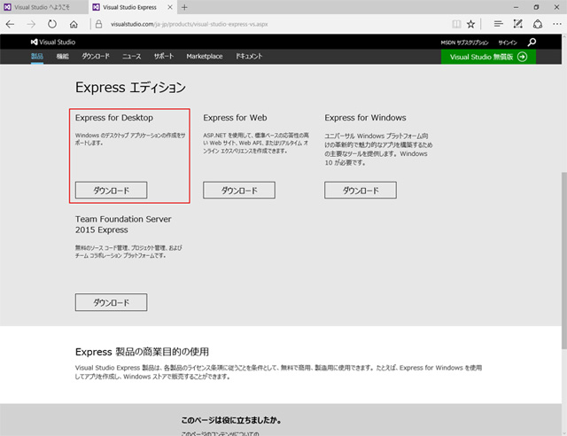Open the browser home page icon
Screen dimensions: 567x436
(x=74, y=24)
